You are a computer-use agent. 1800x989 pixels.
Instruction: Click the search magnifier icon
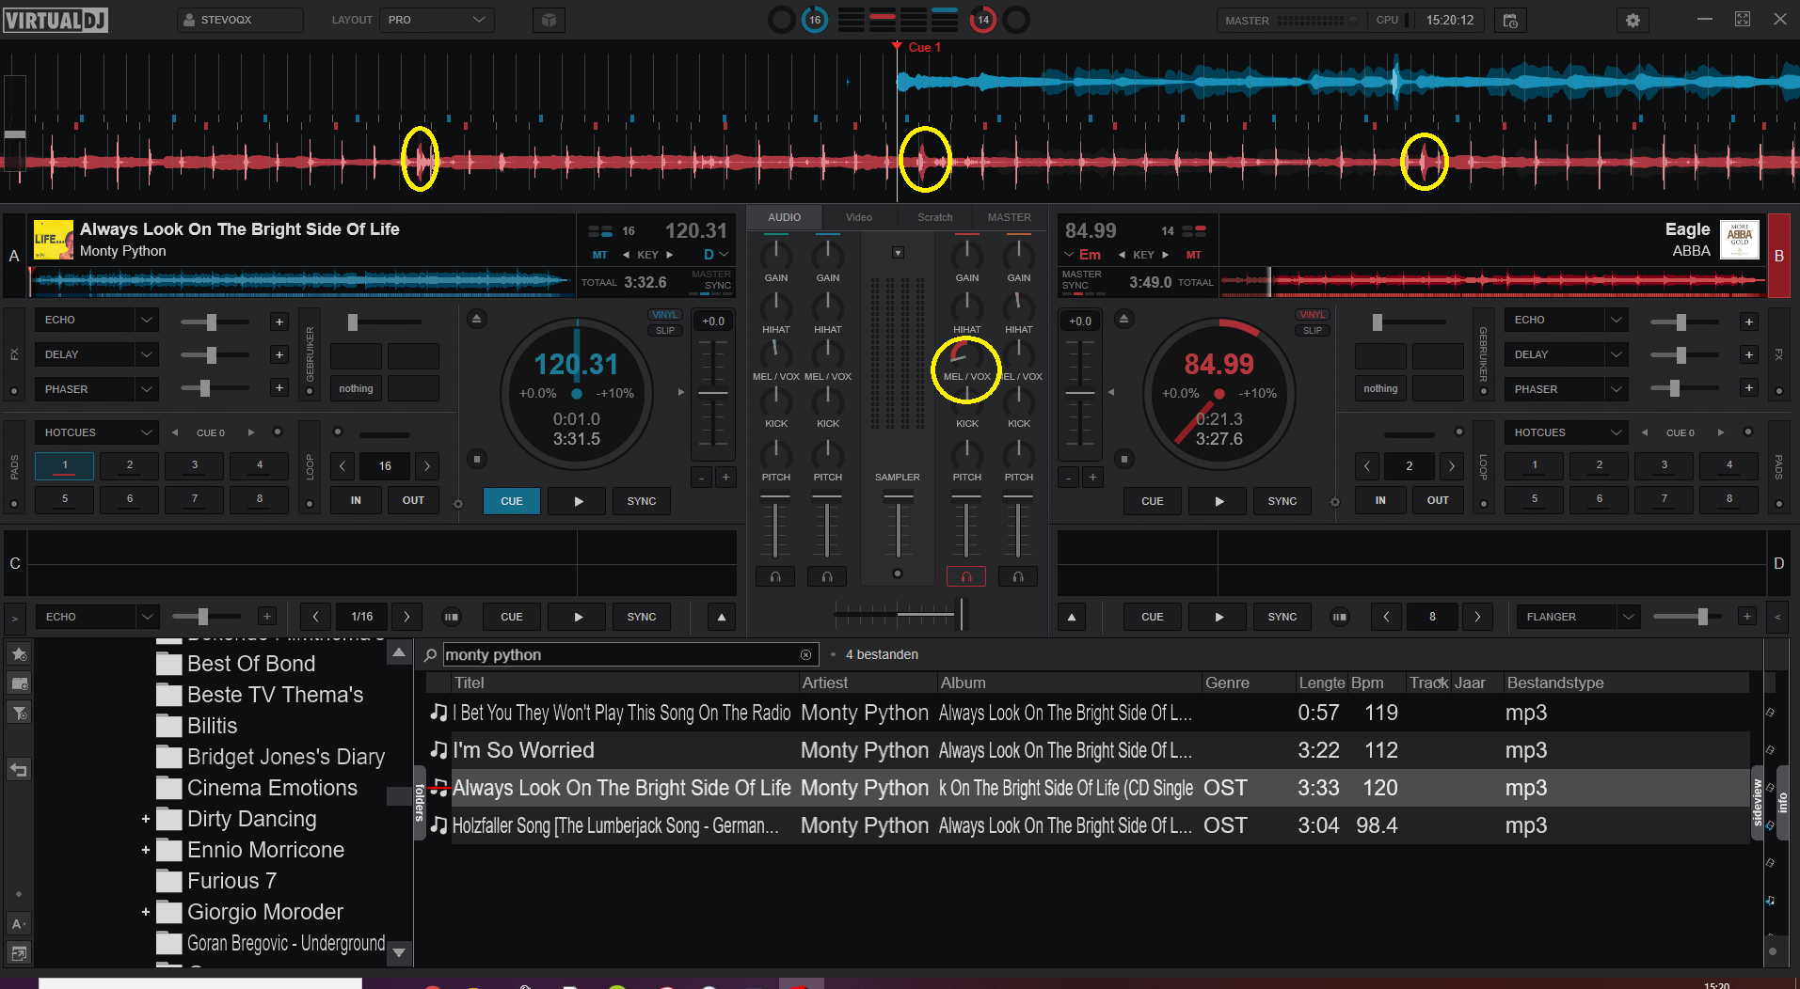point(430,654)
